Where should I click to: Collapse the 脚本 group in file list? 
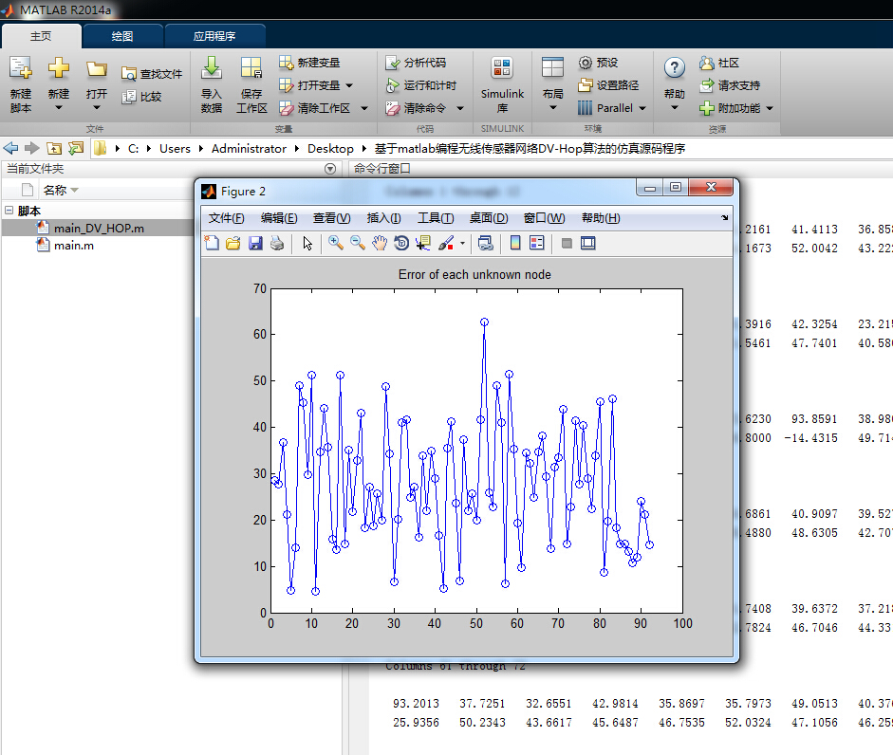click(x=9, y=211)
